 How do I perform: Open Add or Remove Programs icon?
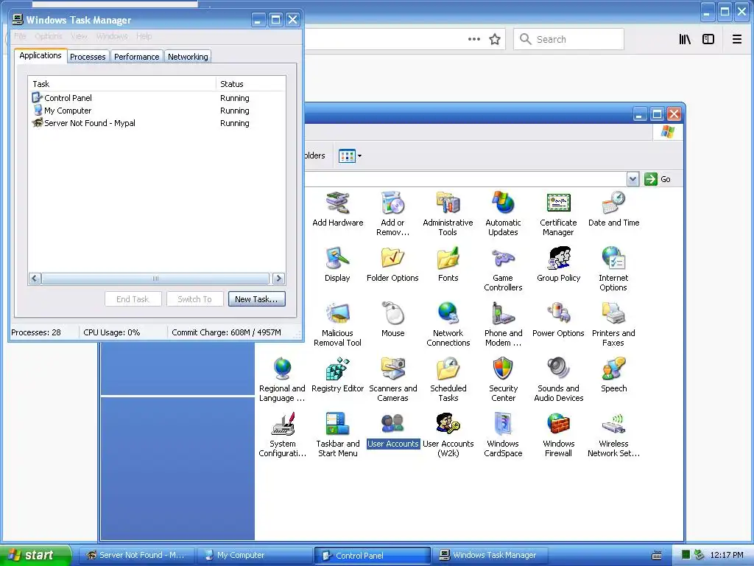coord(393,214)
